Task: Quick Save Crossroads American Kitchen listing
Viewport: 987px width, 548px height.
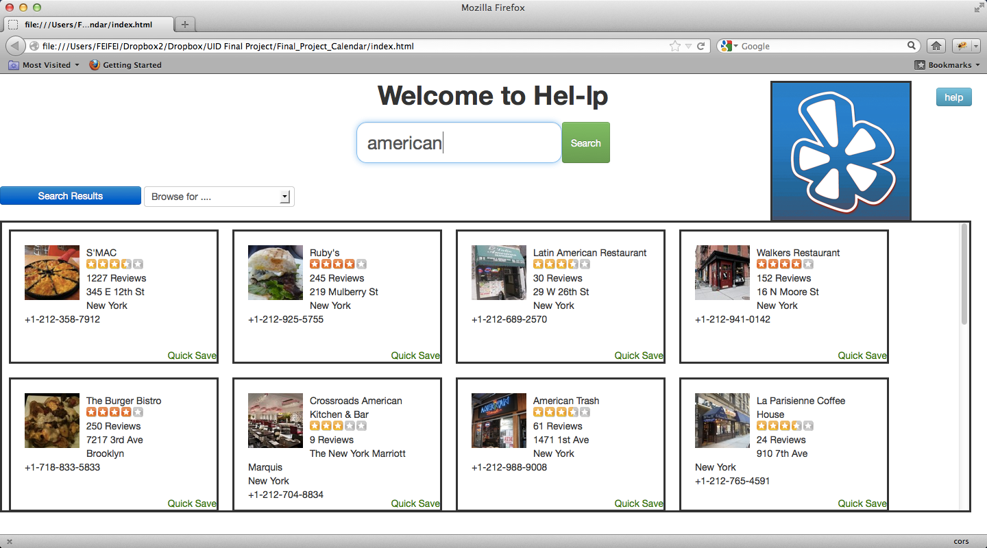Action: click(415, 503)
